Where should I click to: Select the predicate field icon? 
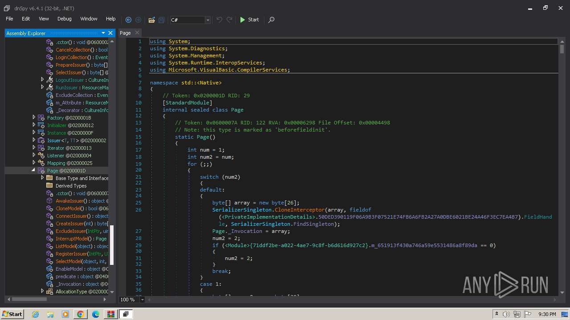pyautogui.click(x=50, y=276)
